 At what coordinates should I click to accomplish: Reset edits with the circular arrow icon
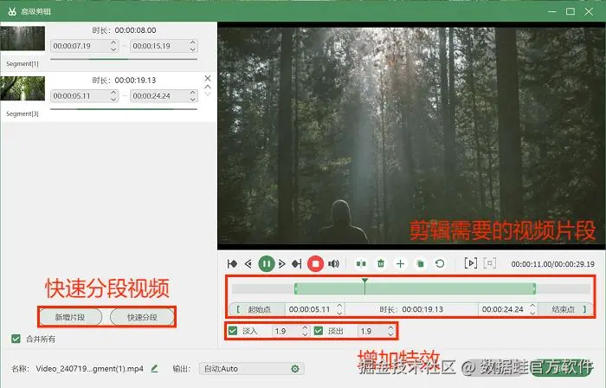[x=440, y=264]
